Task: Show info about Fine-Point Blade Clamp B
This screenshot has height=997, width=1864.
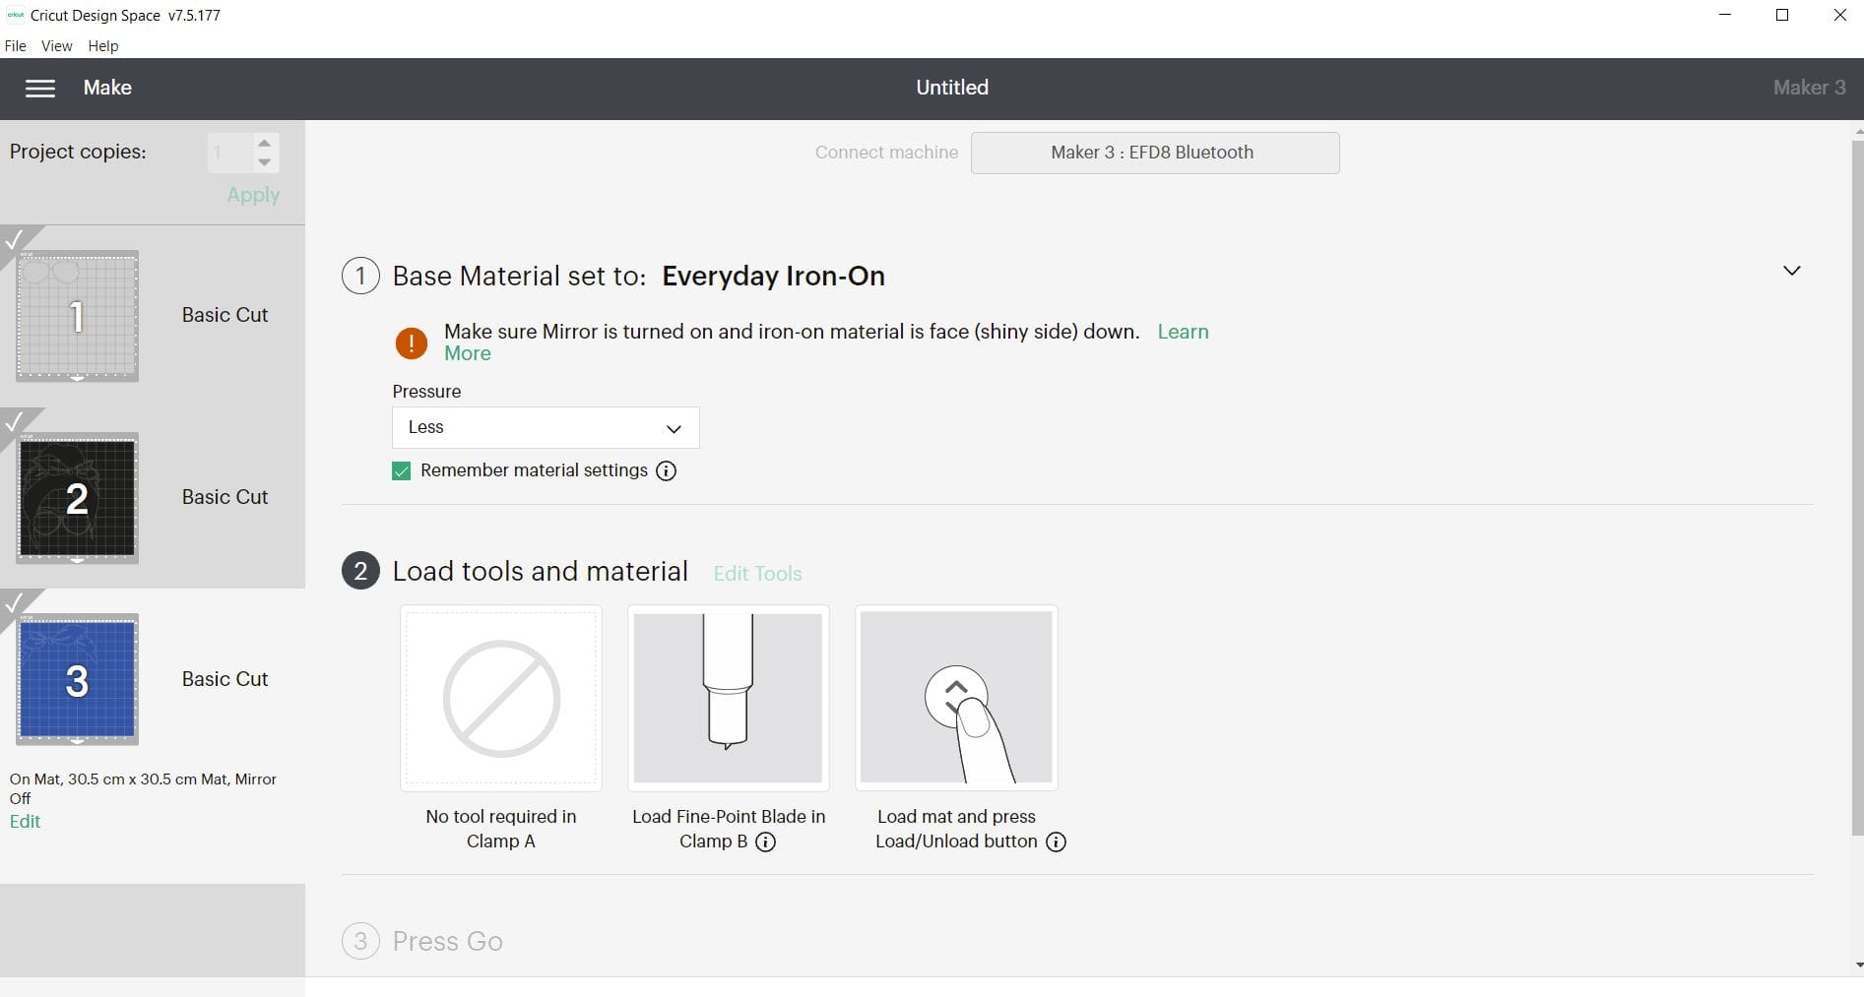Action: point(765,842)
